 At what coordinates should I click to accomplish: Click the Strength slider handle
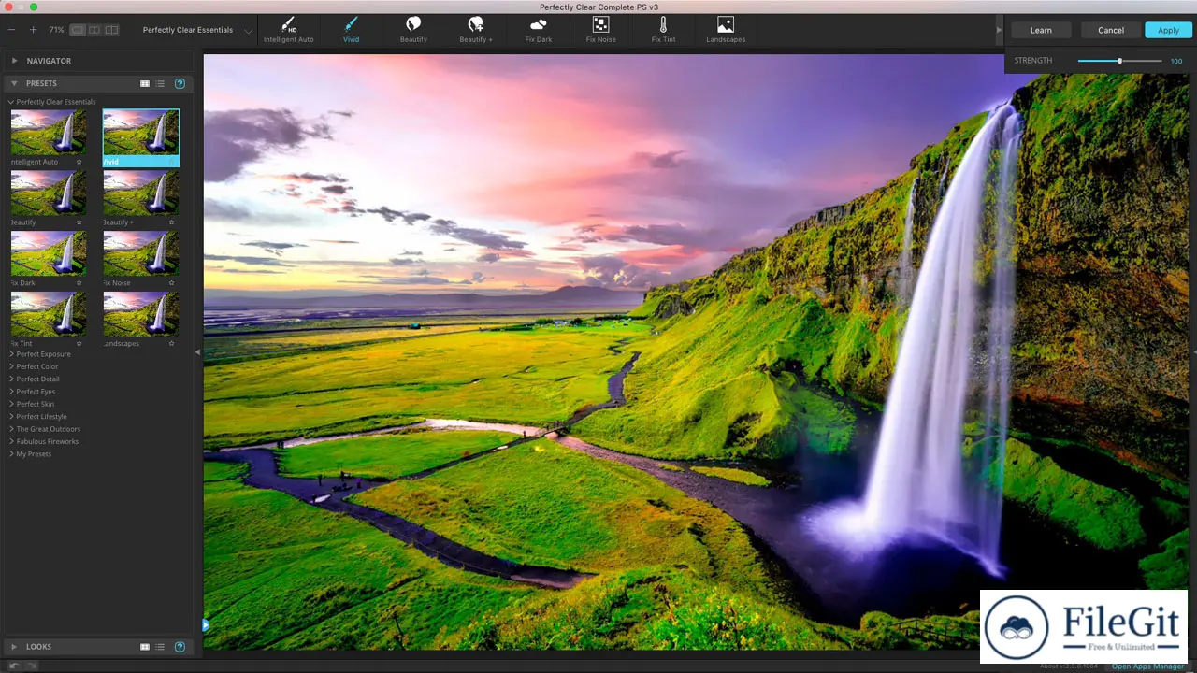coord(1119,61)
